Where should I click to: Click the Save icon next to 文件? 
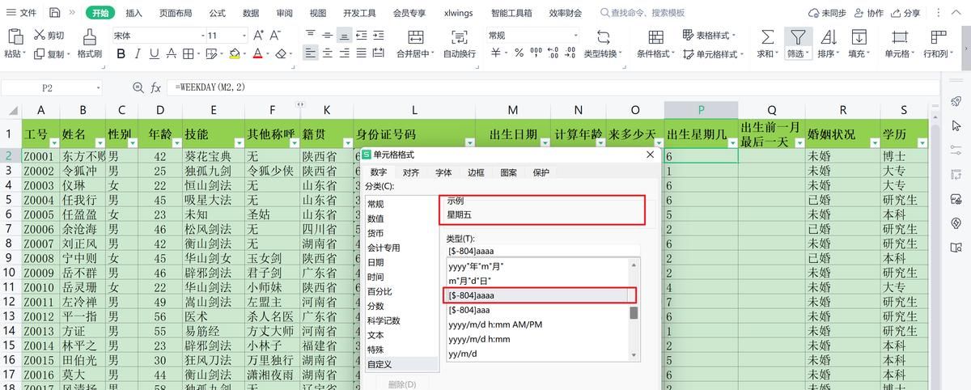(x=54, y=13)
